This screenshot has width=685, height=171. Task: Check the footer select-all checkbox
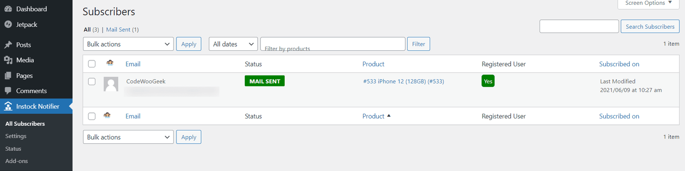point(92,116)
